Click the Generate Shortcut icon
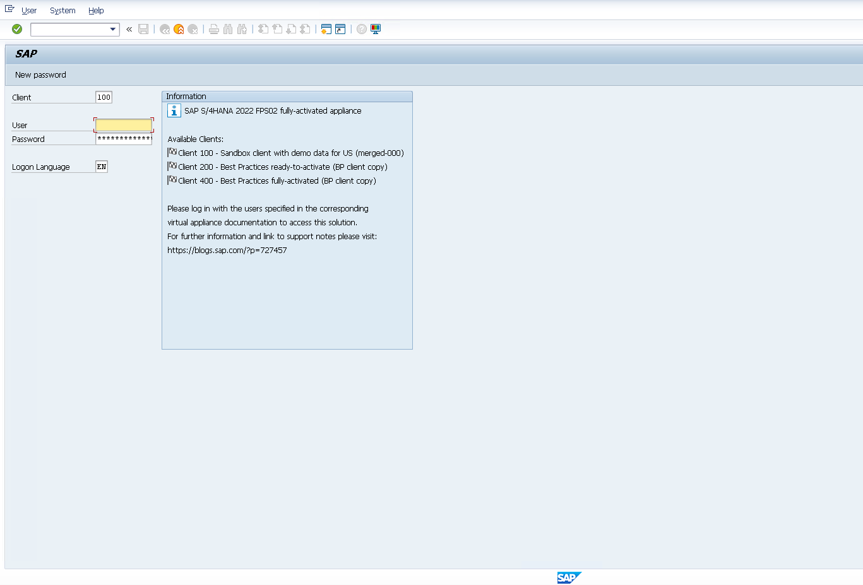This screenshot has width=863, height=585. 340,29
